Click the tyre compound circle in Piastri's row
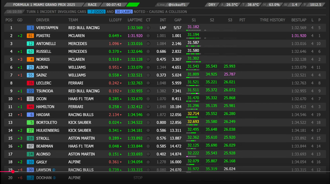 point(148,36)
